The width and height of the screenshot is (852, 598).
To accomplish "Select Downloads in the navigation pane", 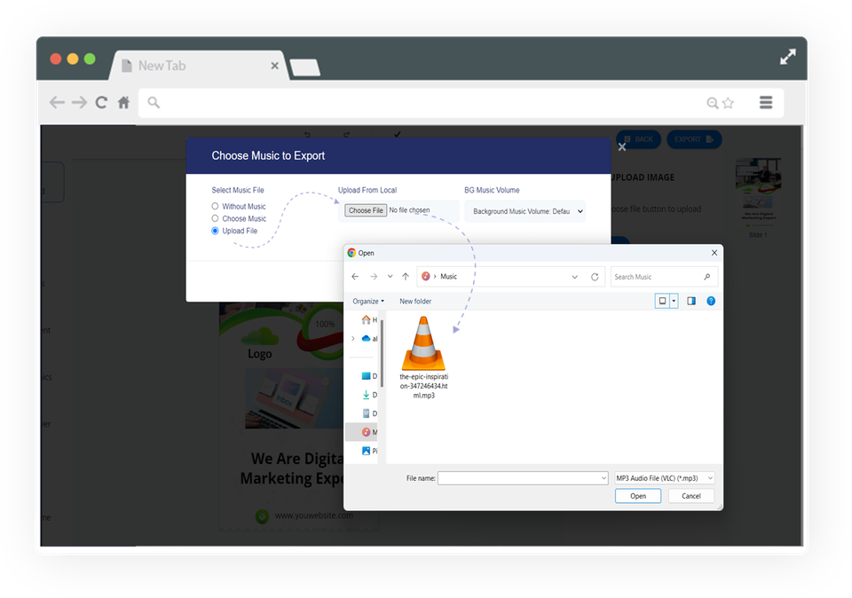I will point(369,395).
